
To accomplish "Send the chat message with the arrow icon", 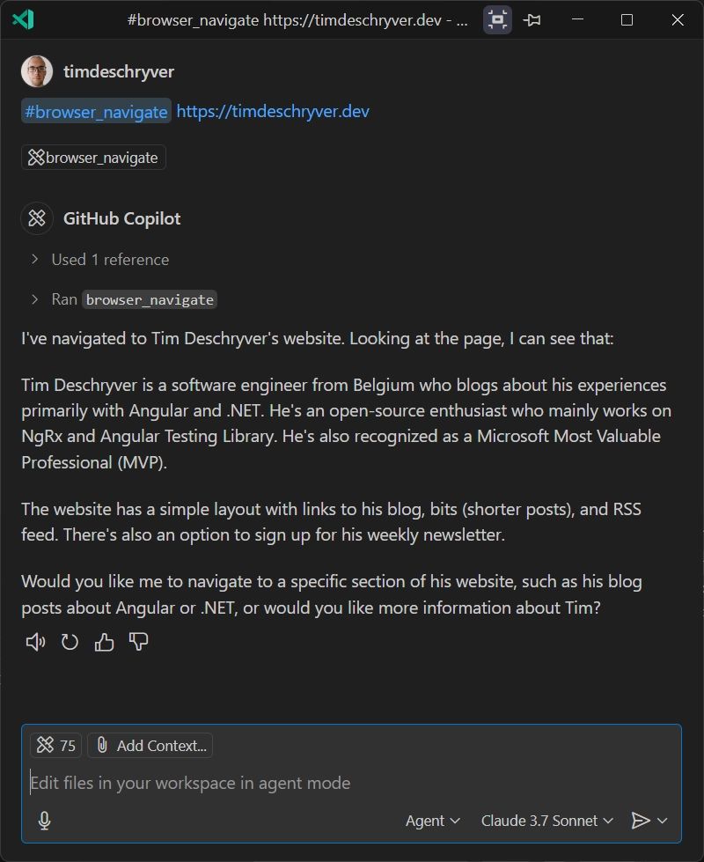I will click(x=641, y=821).
